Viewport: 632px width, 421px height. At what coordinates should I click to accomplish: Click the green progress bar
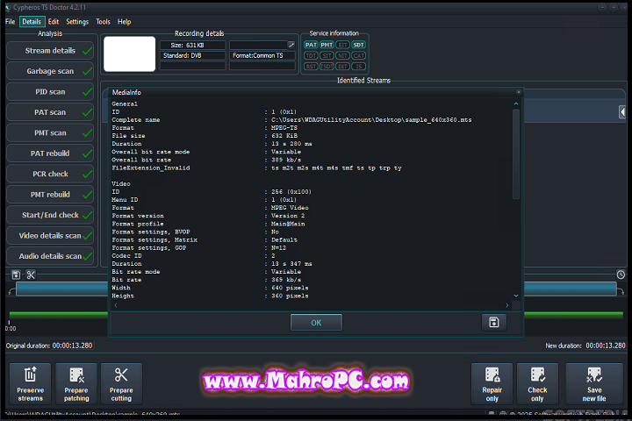[58, 315]
